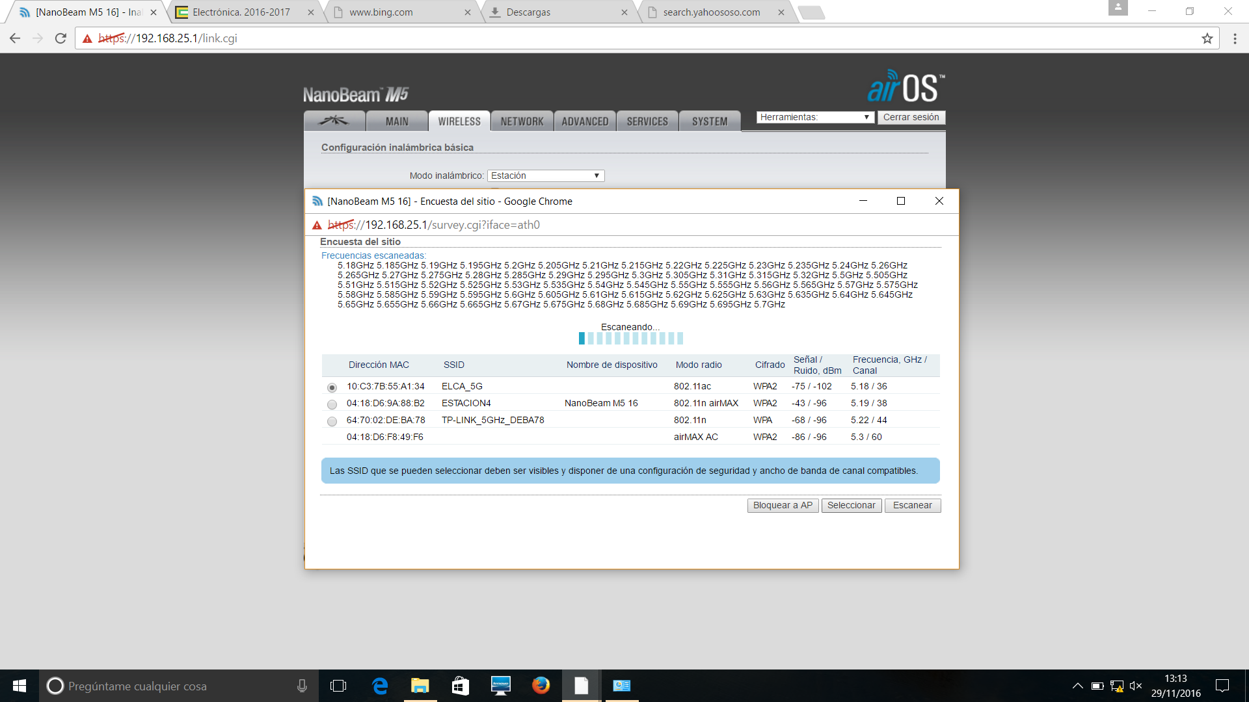The height and width of the screenshot is (702, 1249).
Task: Open the Ubiquiti logo tab
Action: click(334, 121)
